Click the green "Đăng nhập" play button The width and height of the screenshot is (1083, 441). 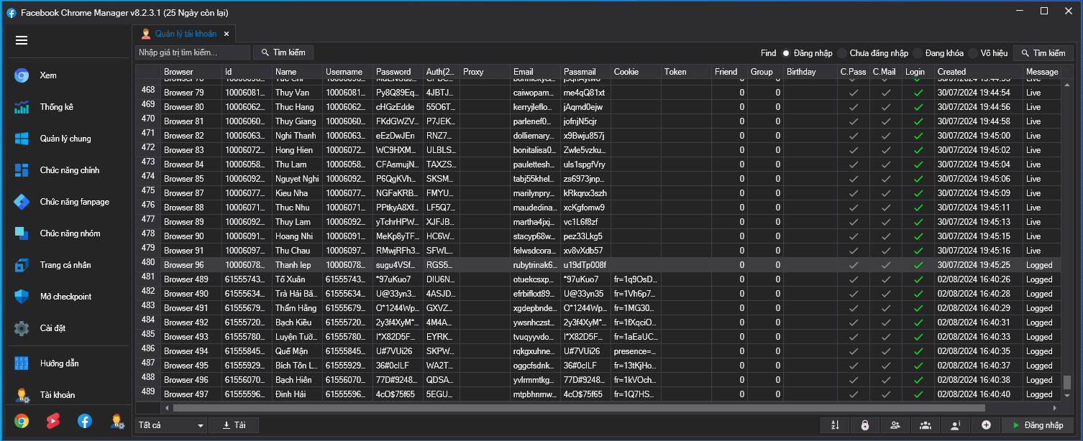(x=1037, y=425)
